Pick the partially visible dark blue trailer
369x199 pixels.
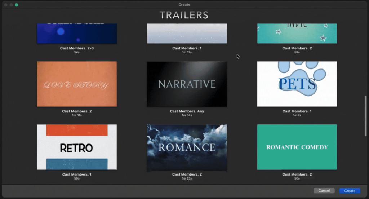click(x=77, y=34)
